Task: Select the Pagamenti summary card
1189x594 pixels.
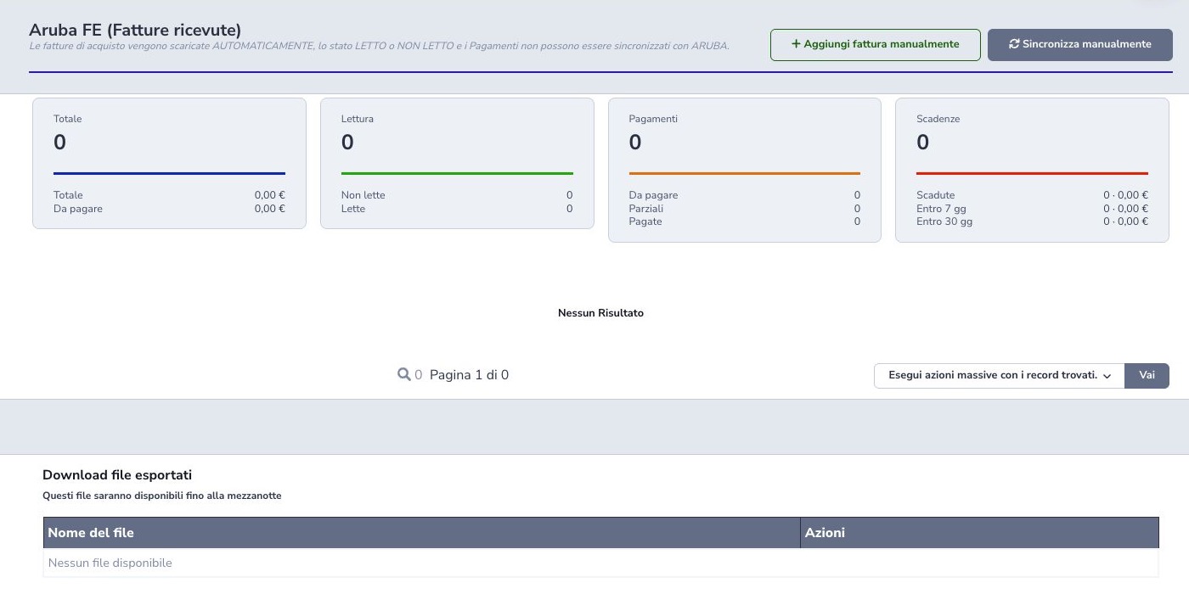Action: (744, 170)
